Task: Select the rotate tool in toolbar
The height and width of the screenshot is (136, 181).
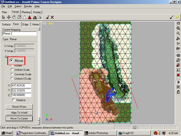Action: point(14,17)
